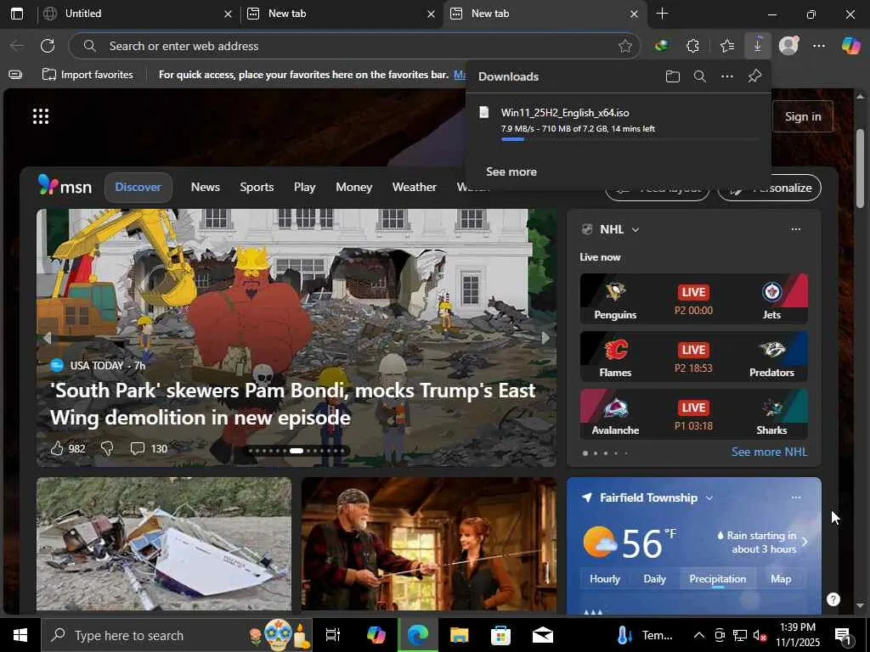Image resolution: width=870 pixels, height=652 pixels.
Task: Click the ISO download progress bar
Action: tap(629, 139)
